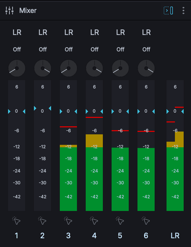191x247 pixels.
Task: Open the LR output routing for channel 1
Action: (x=17, y=33)
